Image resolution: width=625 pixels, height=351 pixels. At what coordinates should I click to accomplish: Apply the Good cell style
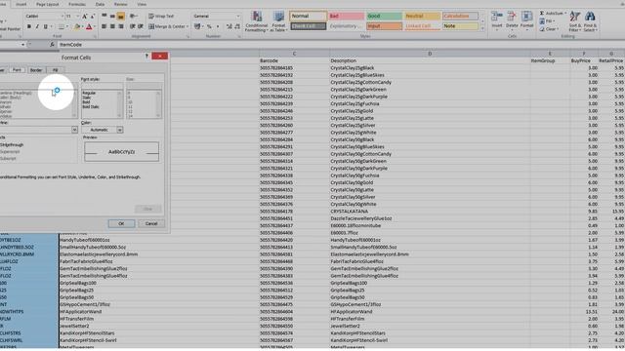tap(384, 16)
